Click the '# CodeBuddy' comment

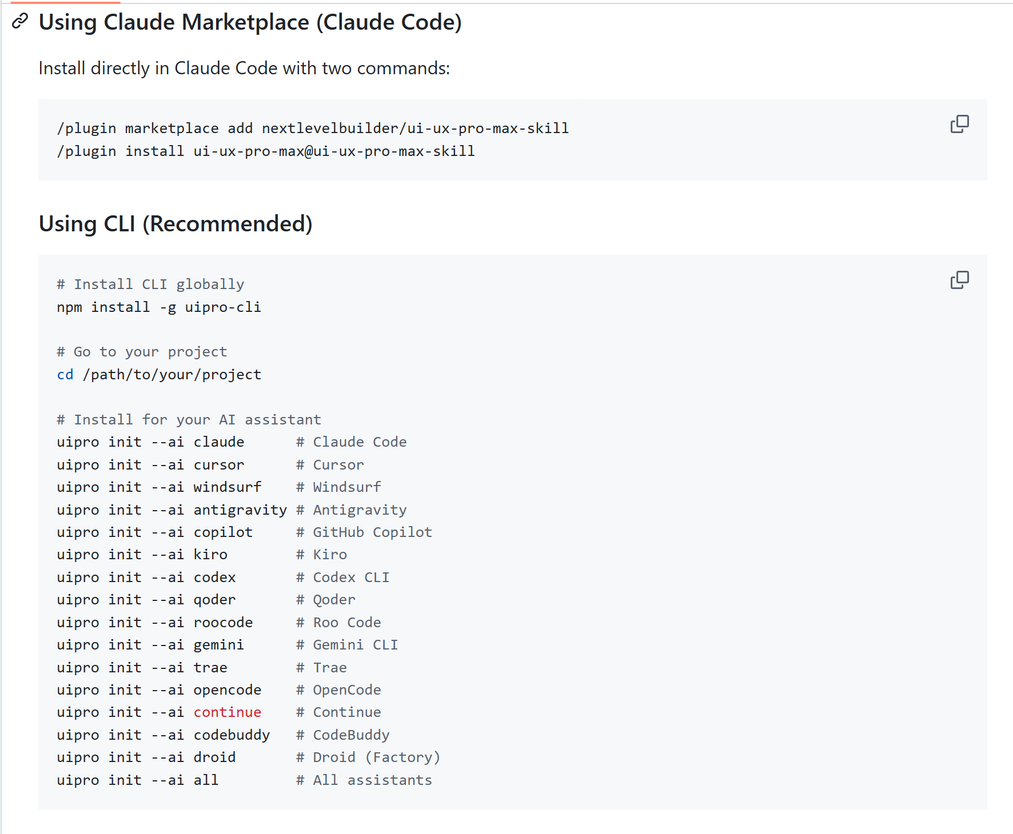pos(343,735)
